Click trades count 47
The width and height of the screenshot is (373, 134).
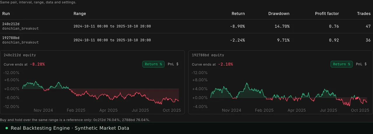click(368, 26)
